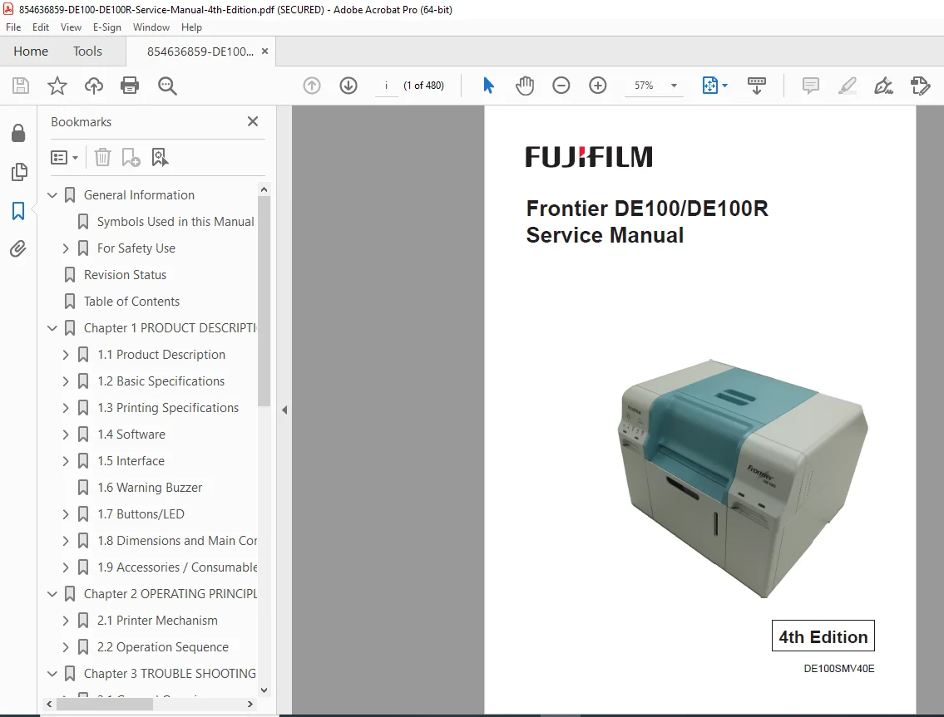Image resolution: width=944 pixels, height=717 pixels.
Task: Open fit page options dropdown arrow
Action: [x=725, y=86]
